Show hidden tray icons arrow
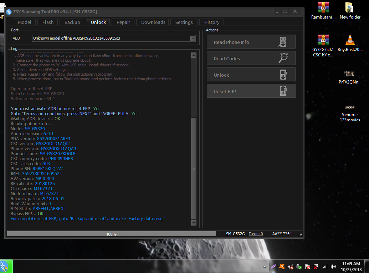The image size is (369, 273). [265, 267]
